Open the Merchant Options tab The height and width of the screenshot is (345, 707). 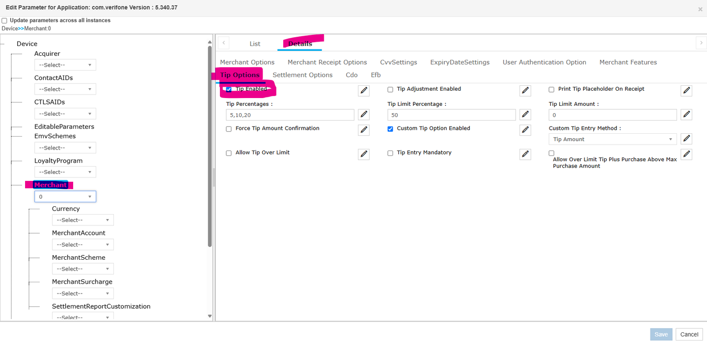pyautogui.click(x=247, y=62)
